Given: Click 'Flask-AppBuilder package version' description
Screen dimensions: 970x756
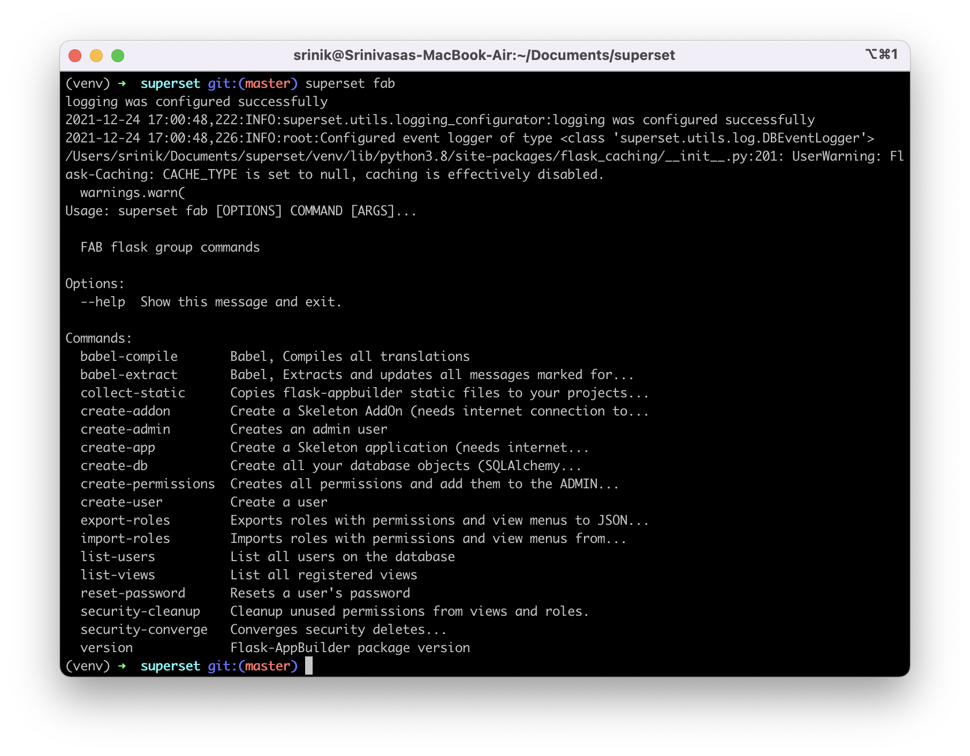Looking at the screenshot, I should [x=350, y=648].
